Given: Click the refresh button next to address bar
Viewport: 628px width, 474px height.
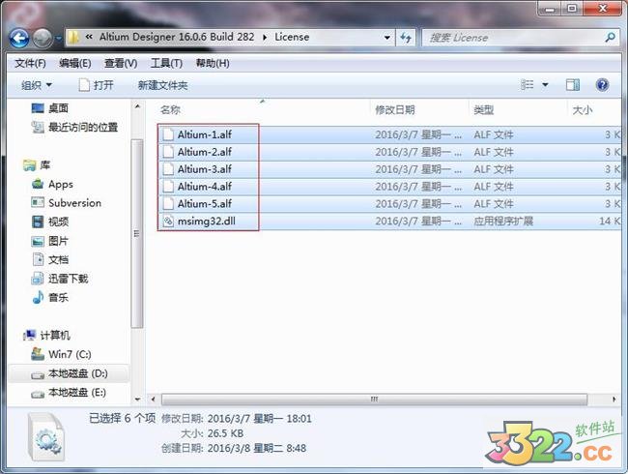Looking at the screenshot, I should pos(406,38).
